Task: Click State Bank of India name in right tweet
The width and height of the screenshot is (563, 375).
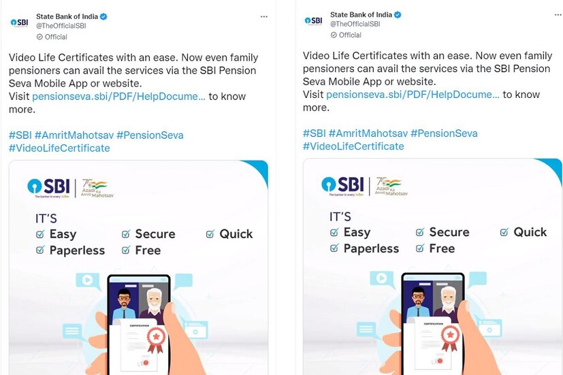Action: [x=361, y=15]
